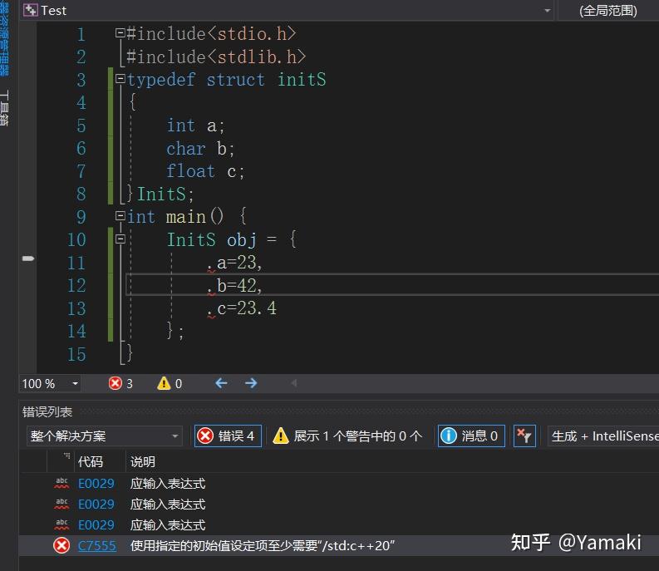Open the global scope (全局范围) dropdown

click(x=608, y=10)
